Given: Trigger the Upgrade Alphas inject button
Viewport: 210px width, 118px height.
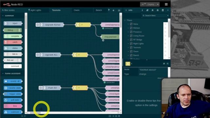Looking at the screenshot, I should 38,25.
